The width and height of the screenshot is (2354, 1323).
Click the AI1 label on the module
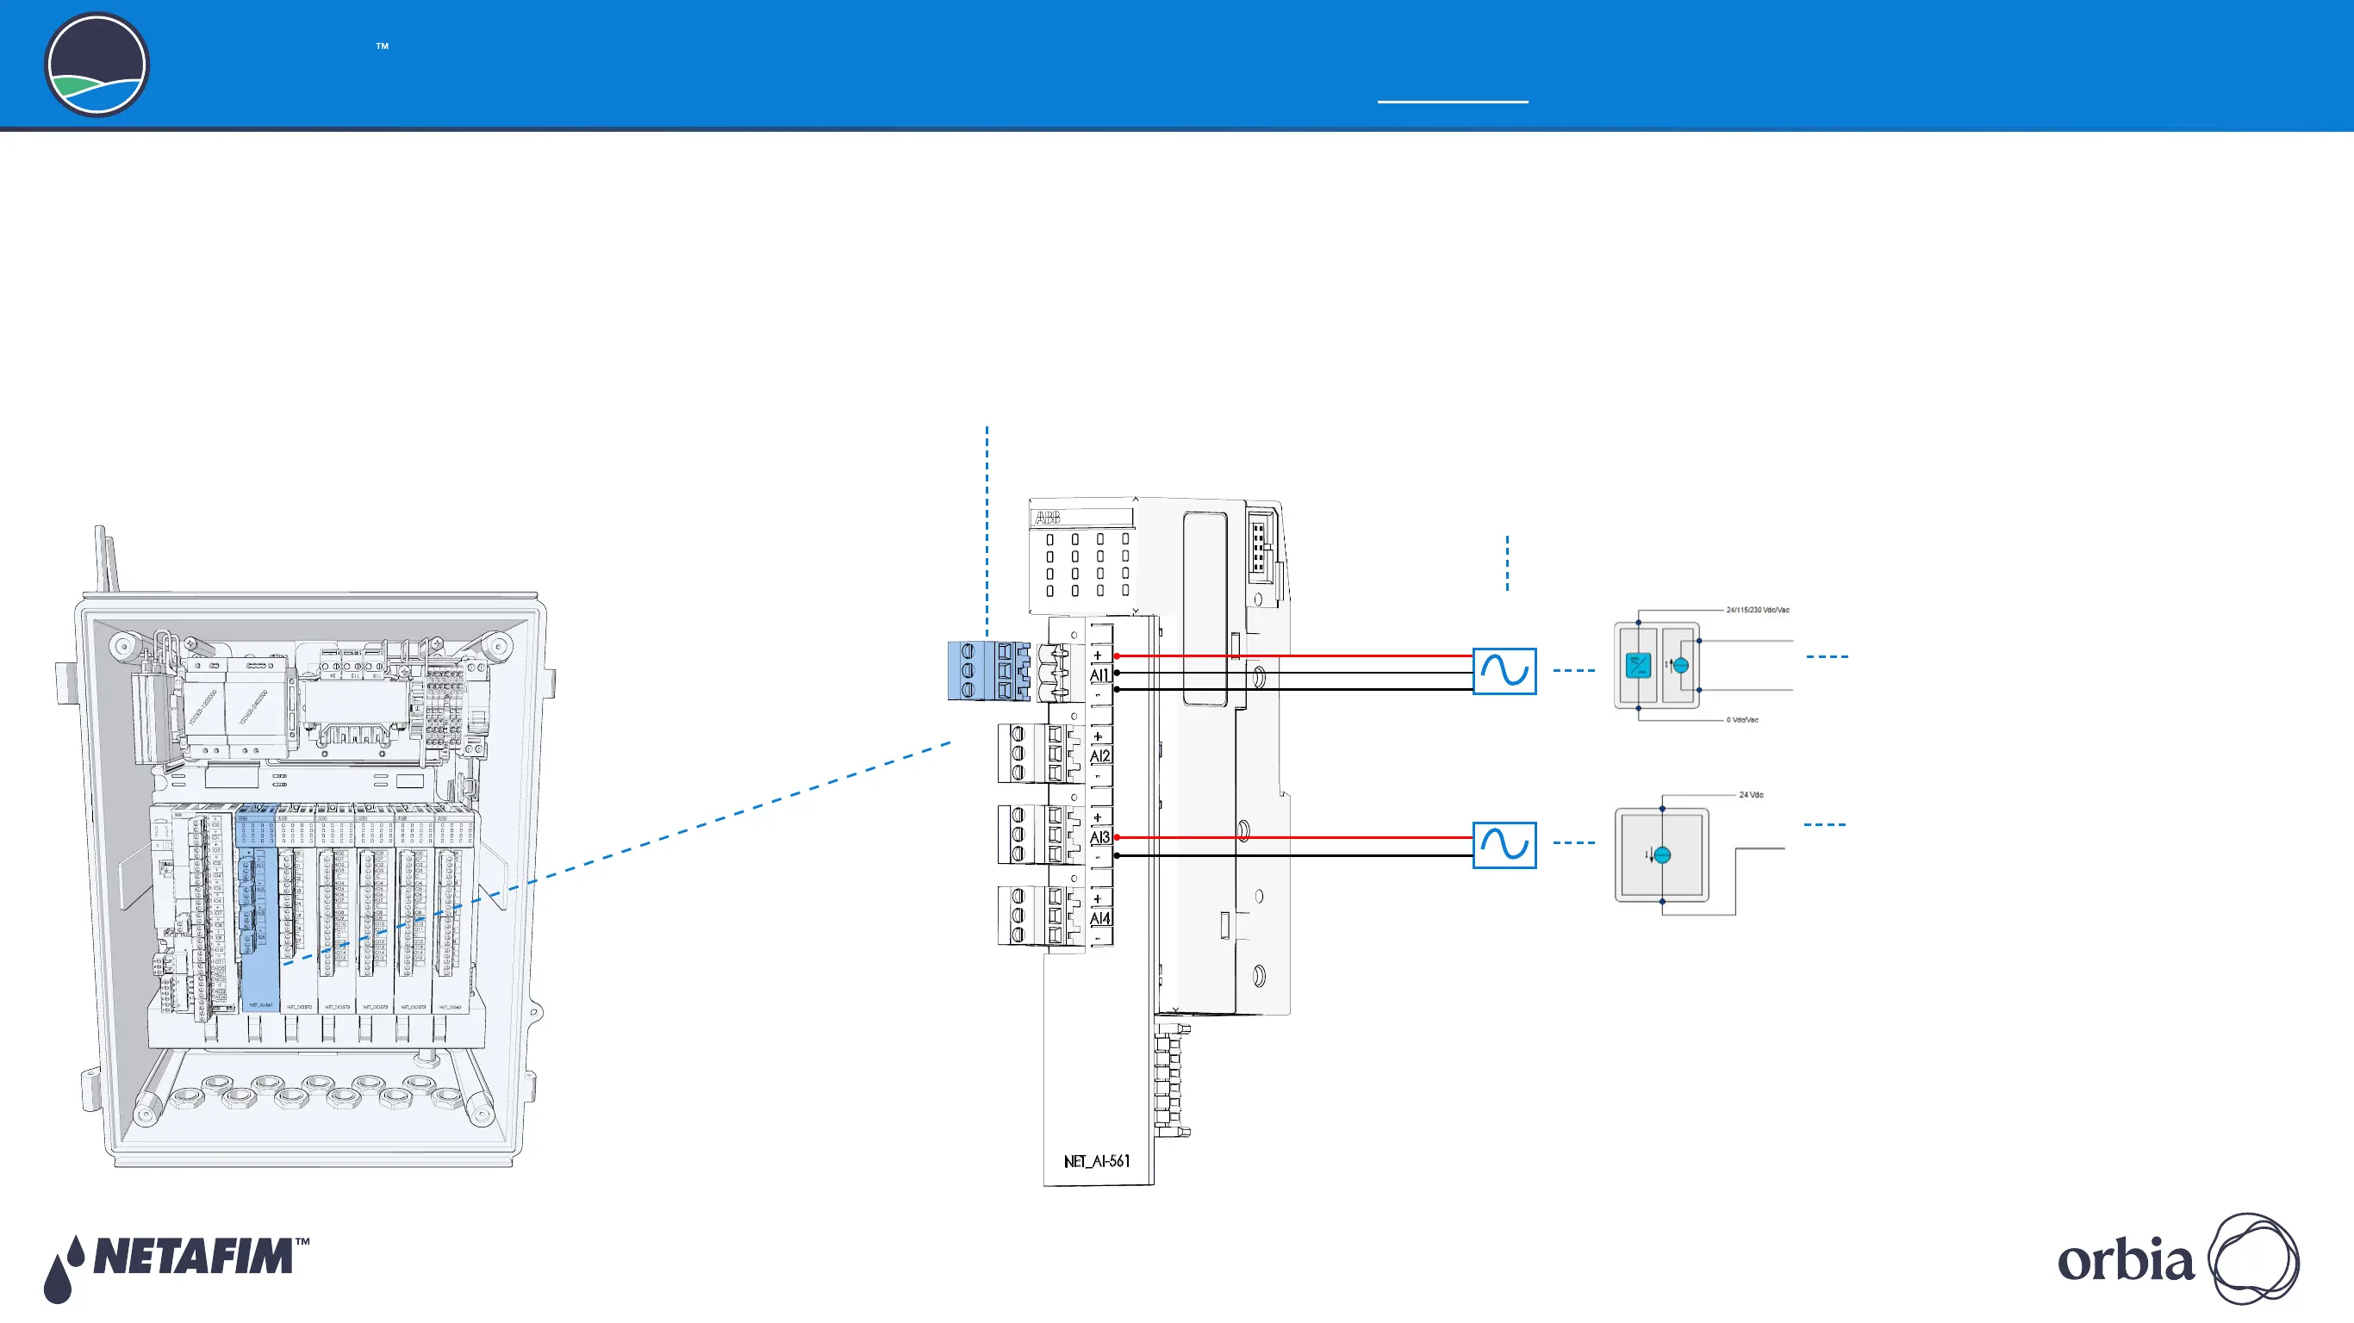coord(1099,675)
